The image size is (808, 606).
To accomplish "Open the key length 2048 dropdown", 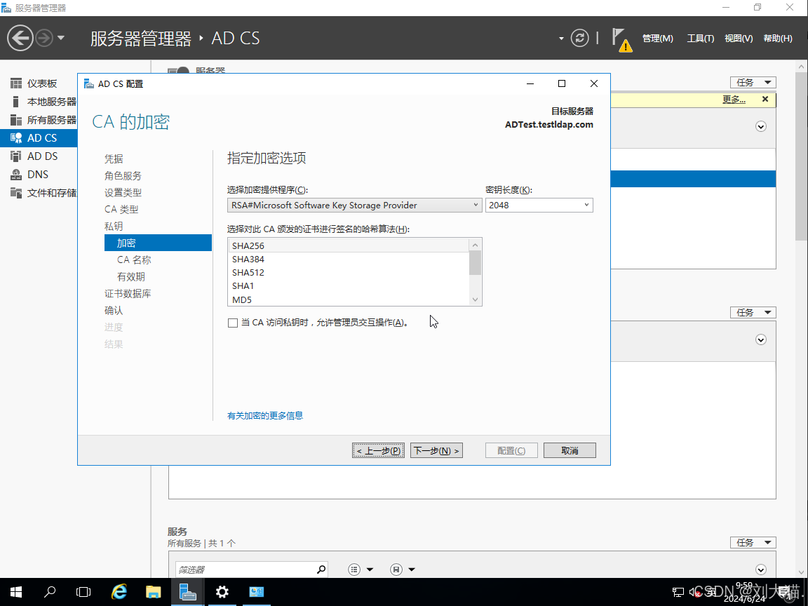I will [539, 205].
